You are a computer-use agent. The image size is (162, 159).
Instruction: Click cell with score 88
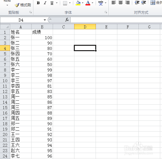pos(42,113)
